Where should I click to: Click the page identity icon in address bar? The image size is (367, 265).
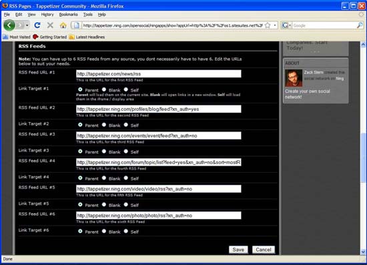pos(76,25)
